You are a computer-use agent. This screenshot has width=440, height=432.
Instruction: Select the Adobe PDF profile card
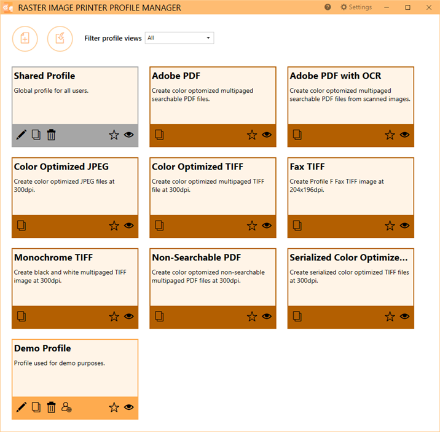[213, 107]
